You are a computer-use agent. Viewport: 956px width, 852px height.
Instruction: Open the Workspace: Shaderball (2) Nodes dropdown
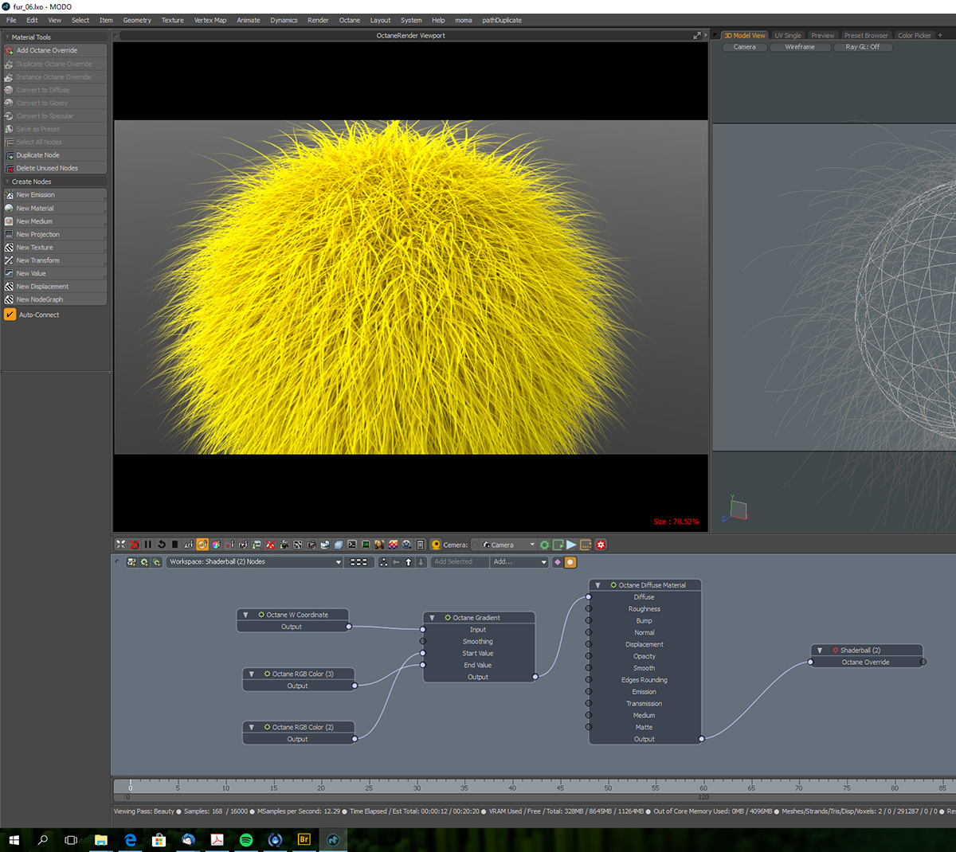tap(255, 562)
